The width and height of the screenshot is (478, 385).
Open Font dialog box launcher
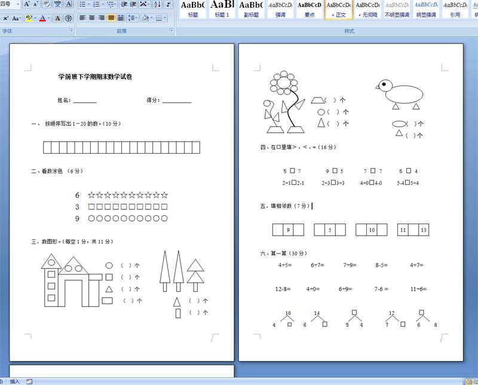[x=71, y=30]
